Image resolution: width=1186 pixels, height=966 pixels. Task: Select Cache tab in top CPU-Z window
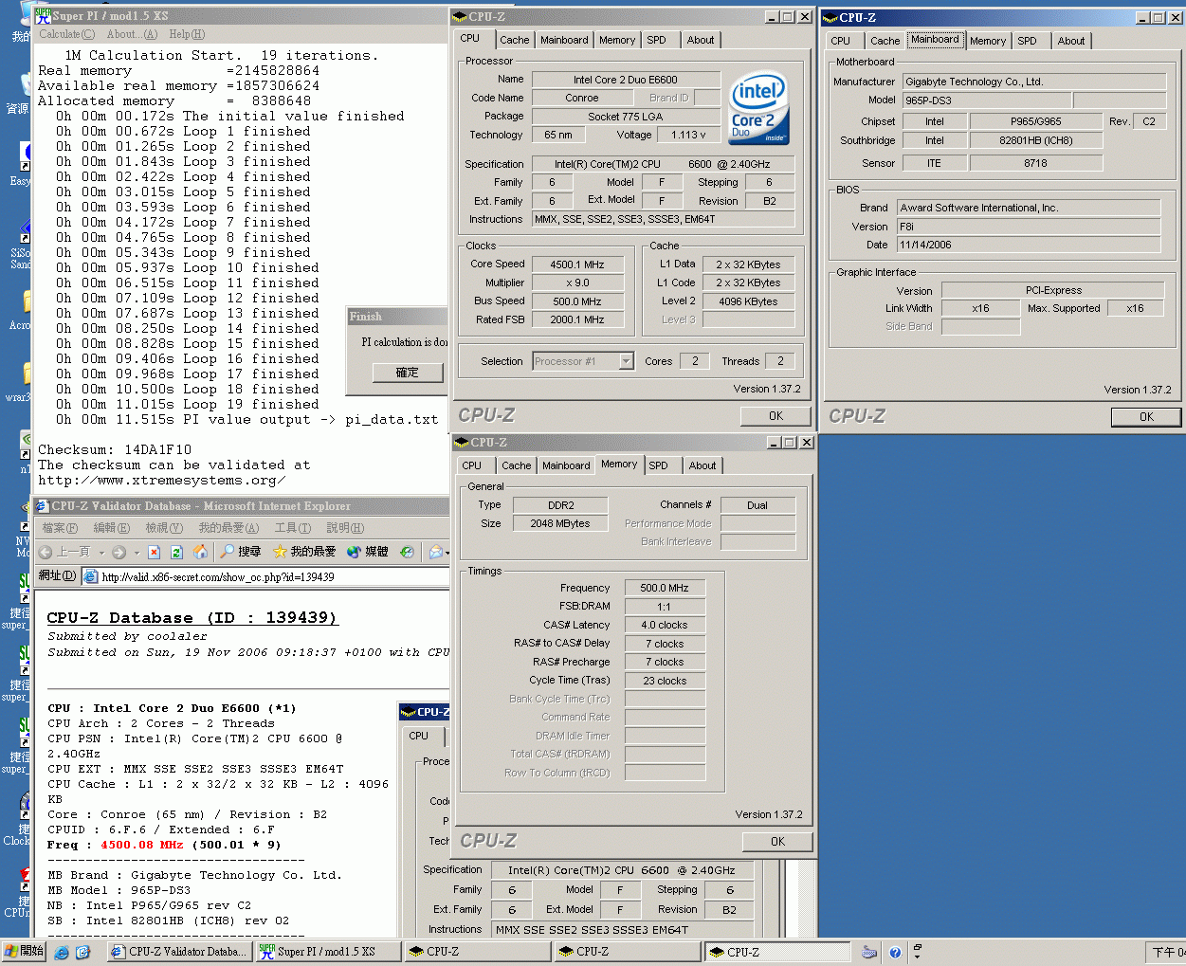tap(515, 40)
